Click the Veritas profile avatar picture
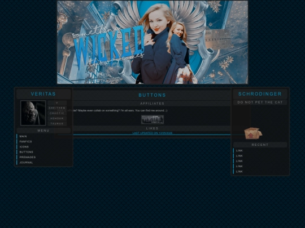 coord(33,113)
